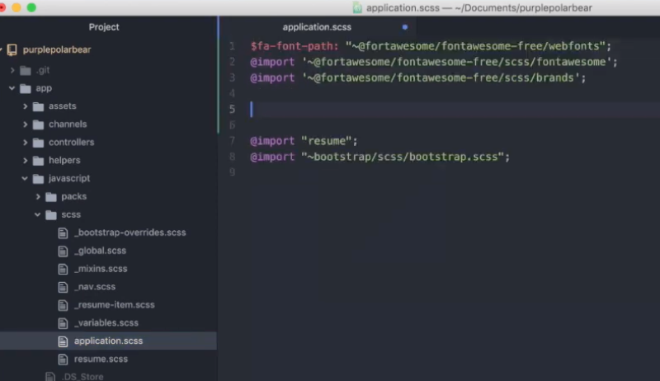Image resolution: width=660 pixels, height=381 pixels.
Task: Click the helpers folder icon
Action: pos(38,161)
